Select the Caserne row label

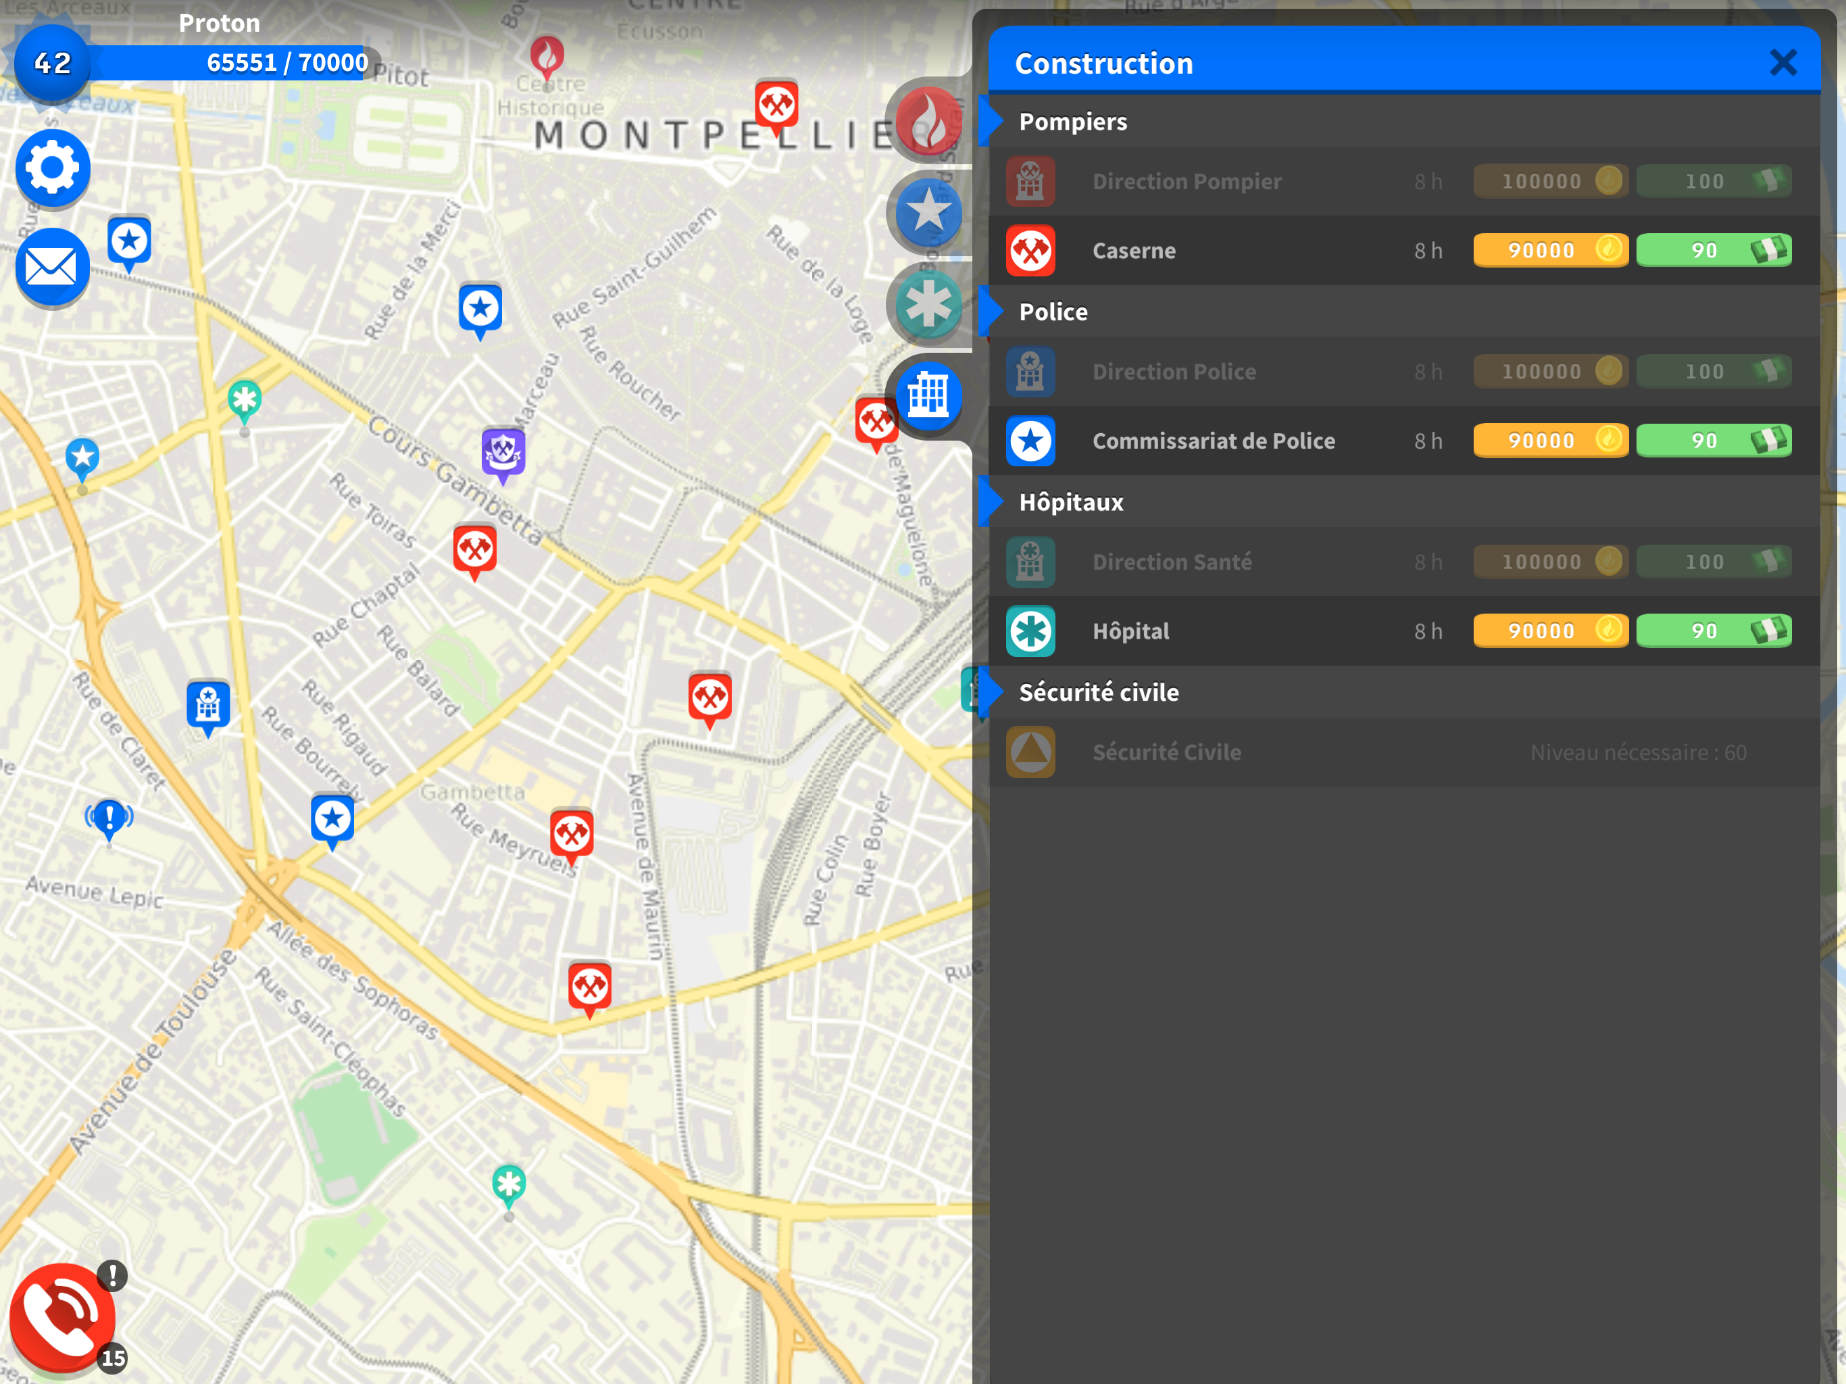tap(1134, 251)
